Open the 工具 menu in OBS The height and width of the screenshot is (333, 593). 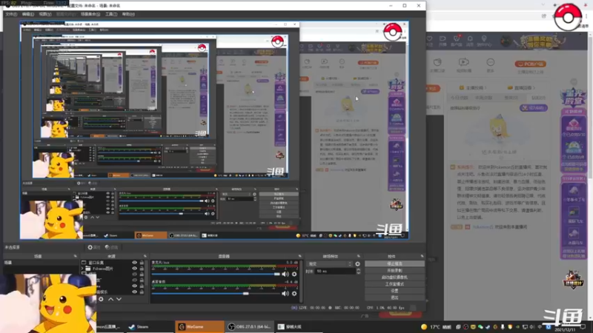(111, 14)
